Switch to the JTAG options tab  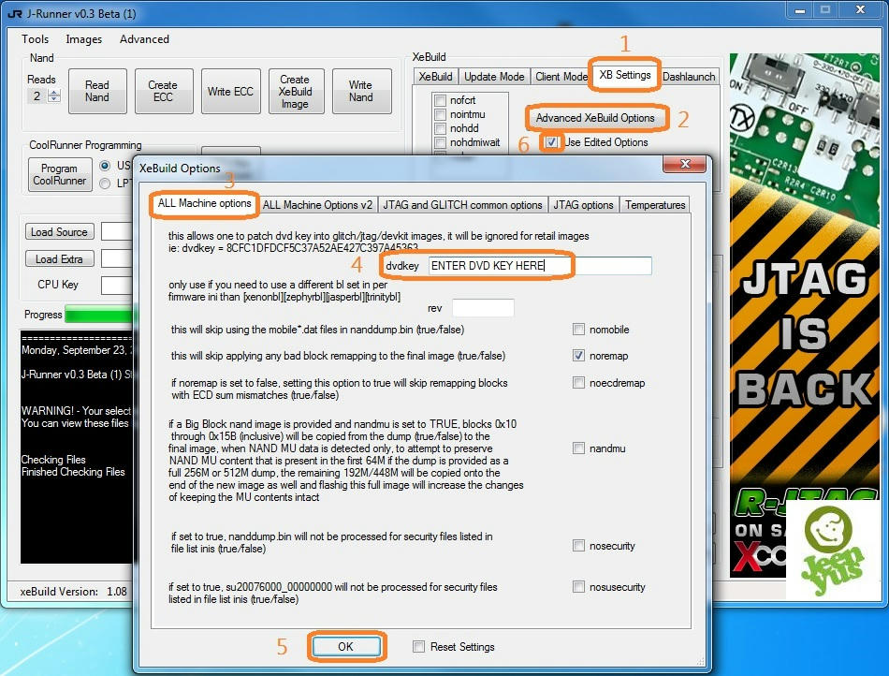tap(583, 205)
